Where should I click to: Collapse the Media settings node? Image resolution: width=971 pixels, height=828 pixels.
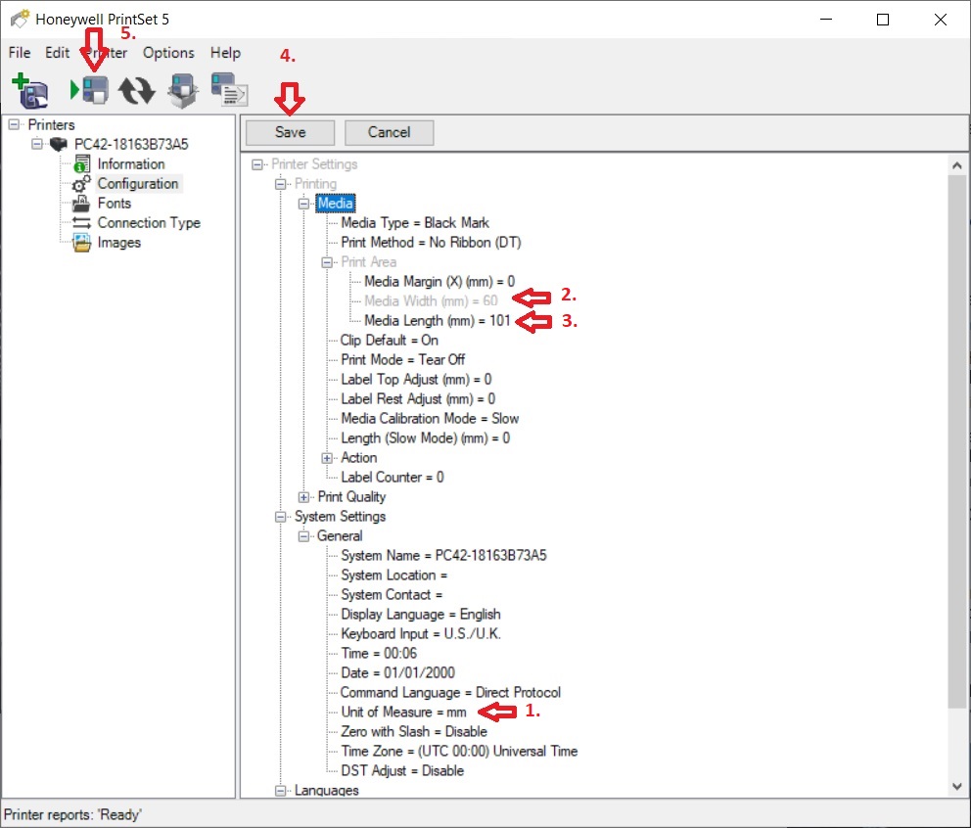pos(303,203)
